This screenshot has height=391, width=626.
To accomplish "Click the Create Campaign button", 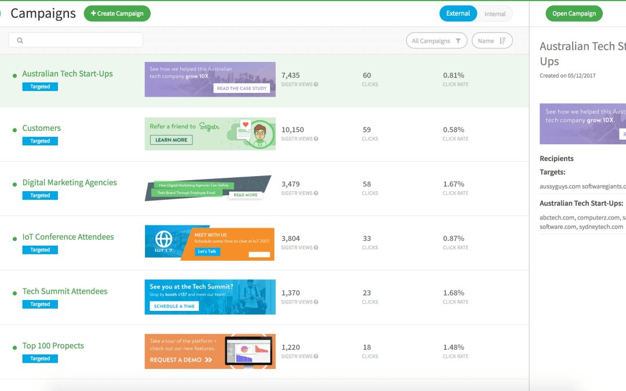I will pos(117,13).
